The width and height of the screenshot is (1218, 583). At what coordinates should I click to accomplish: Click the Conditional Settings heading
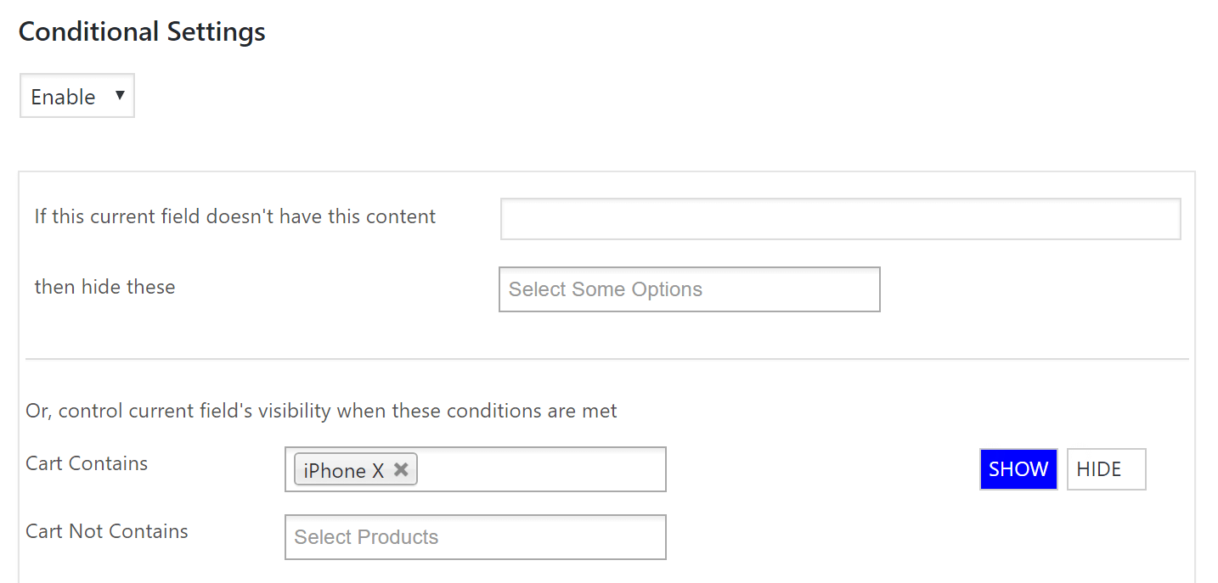click(x=141, y=31)
